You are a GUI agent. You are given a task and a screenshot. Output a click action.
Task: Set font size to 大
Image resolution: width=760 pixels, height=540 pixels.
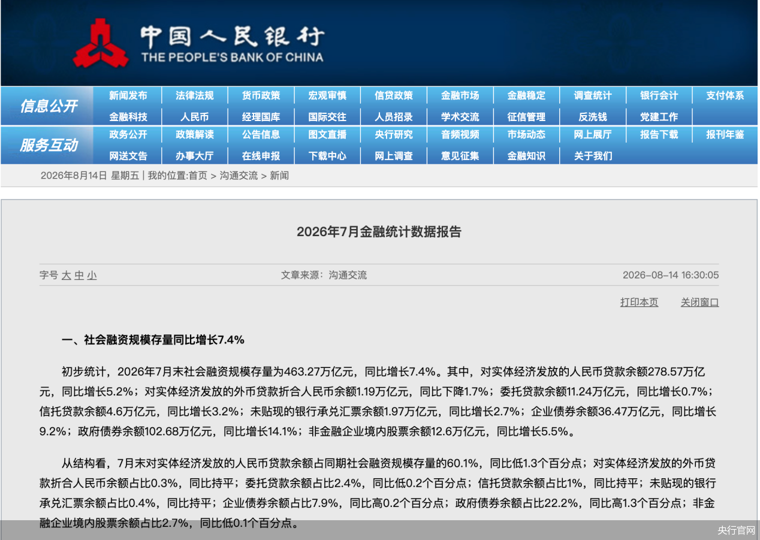point(66,276)
